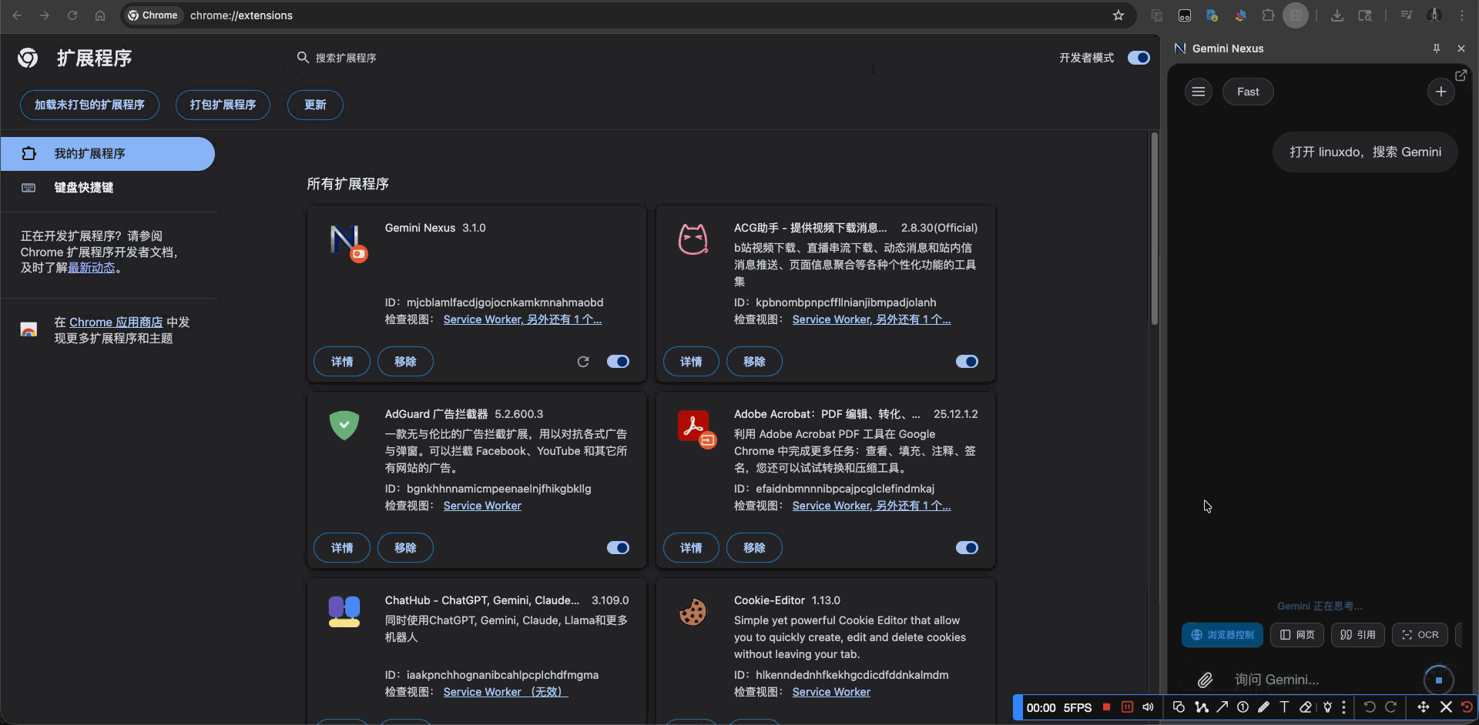Open the Fast model selector
The image size is (1479, 725).
pos(1248,92)
